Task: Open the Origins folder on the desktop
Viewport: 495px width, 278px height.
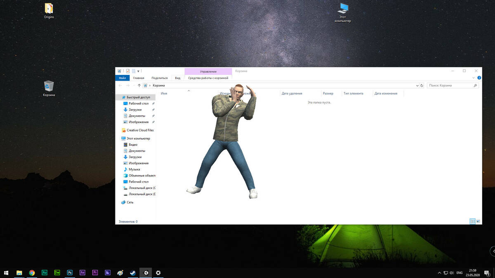Action: click(x=49, y=11)
